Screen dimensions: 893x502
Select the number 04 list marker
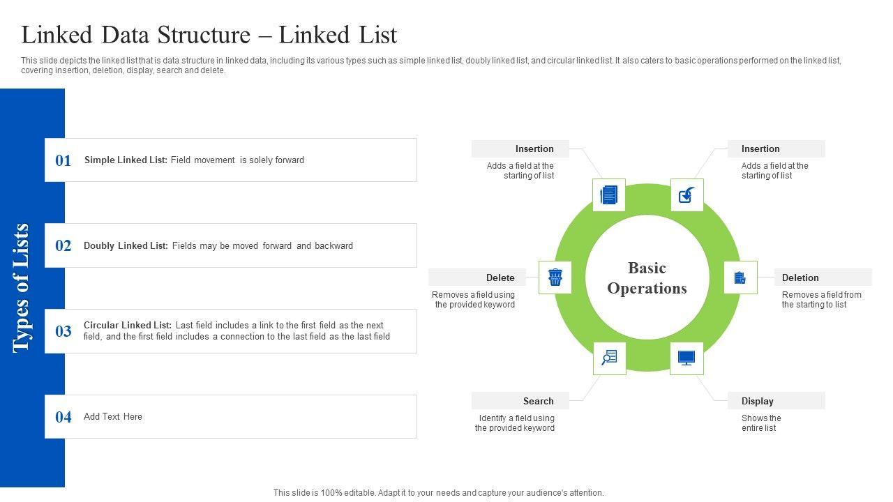click(63, 417)
